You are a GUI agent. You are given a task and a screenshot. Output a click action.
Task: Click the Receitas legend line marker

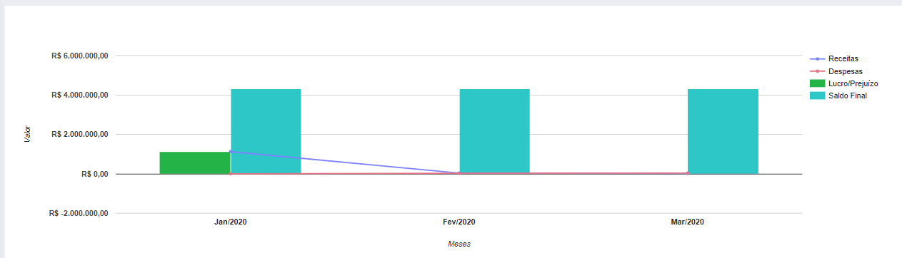(817, 58)
